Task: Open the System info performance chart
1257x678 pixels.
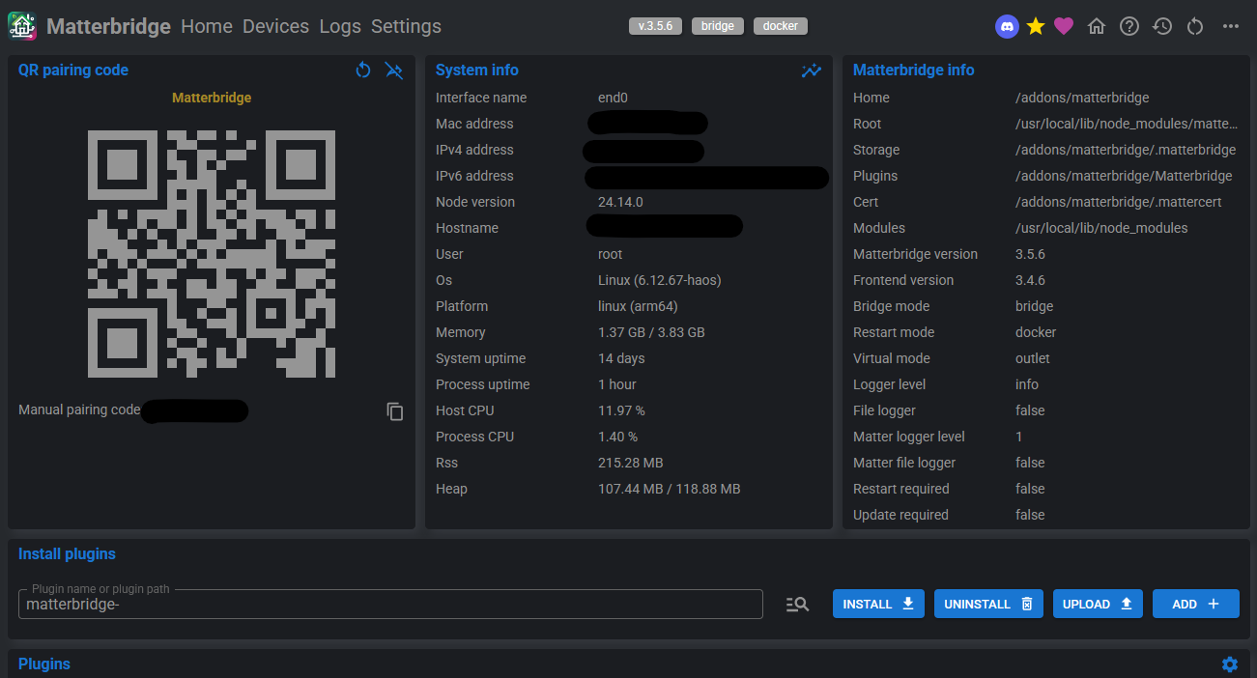Action: tap(812, 71)
